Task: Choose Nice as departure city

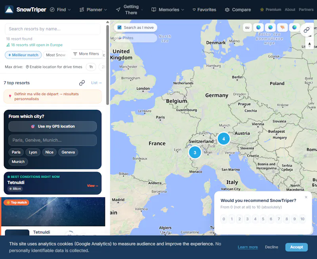Action: click(49, 152)
